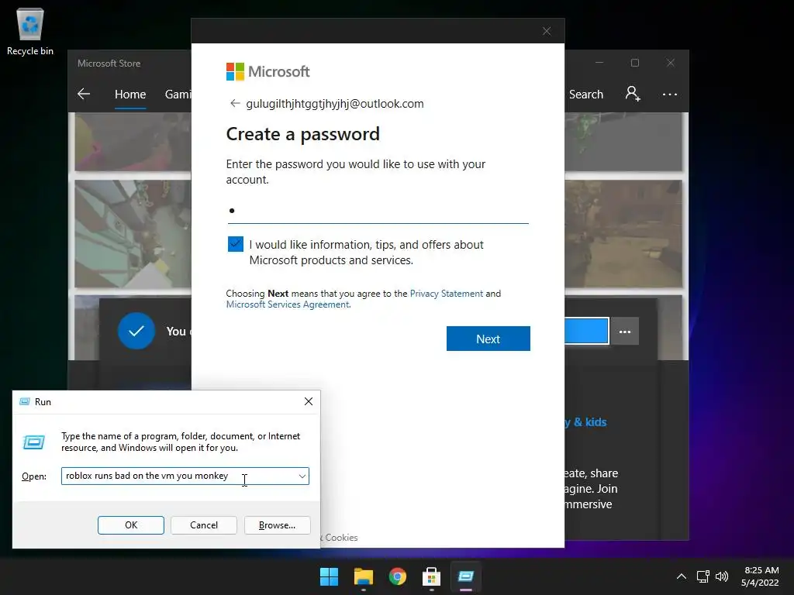Open the volume tray icon
The width and height of the screenshot is (794, 595).
722,576
